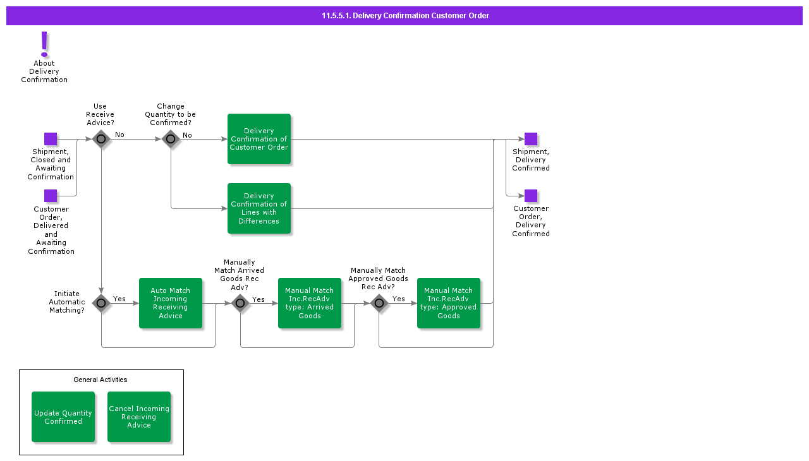Click the 'Customer Order, Delivery Confirmed' label
Viewport: 809px width, 461px height.
(531, 221)
